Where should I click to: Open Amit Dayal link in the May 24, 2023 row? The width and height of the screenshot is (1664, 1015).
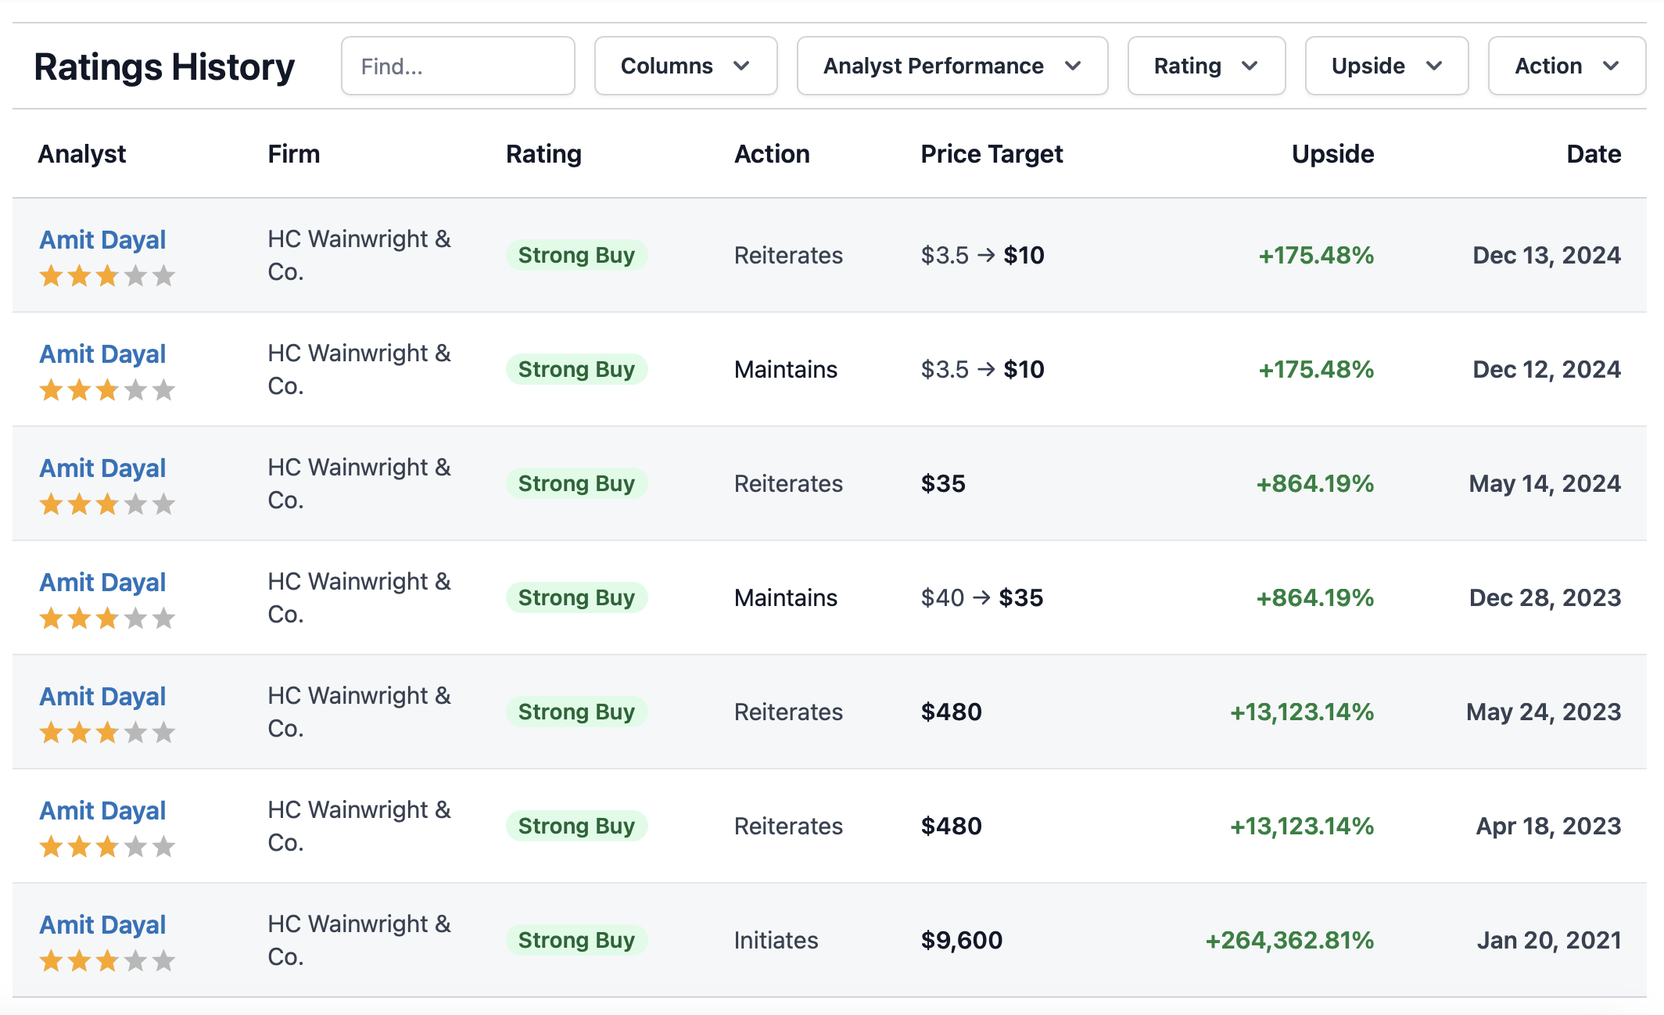102,697
